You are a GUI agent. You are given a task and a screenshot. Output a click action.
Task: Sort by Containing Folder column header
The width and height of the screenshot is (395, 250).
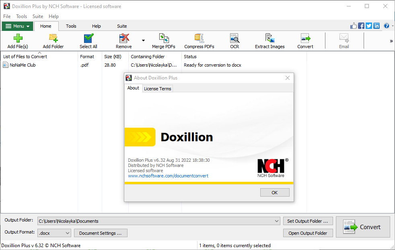click(x=155, y=57)
